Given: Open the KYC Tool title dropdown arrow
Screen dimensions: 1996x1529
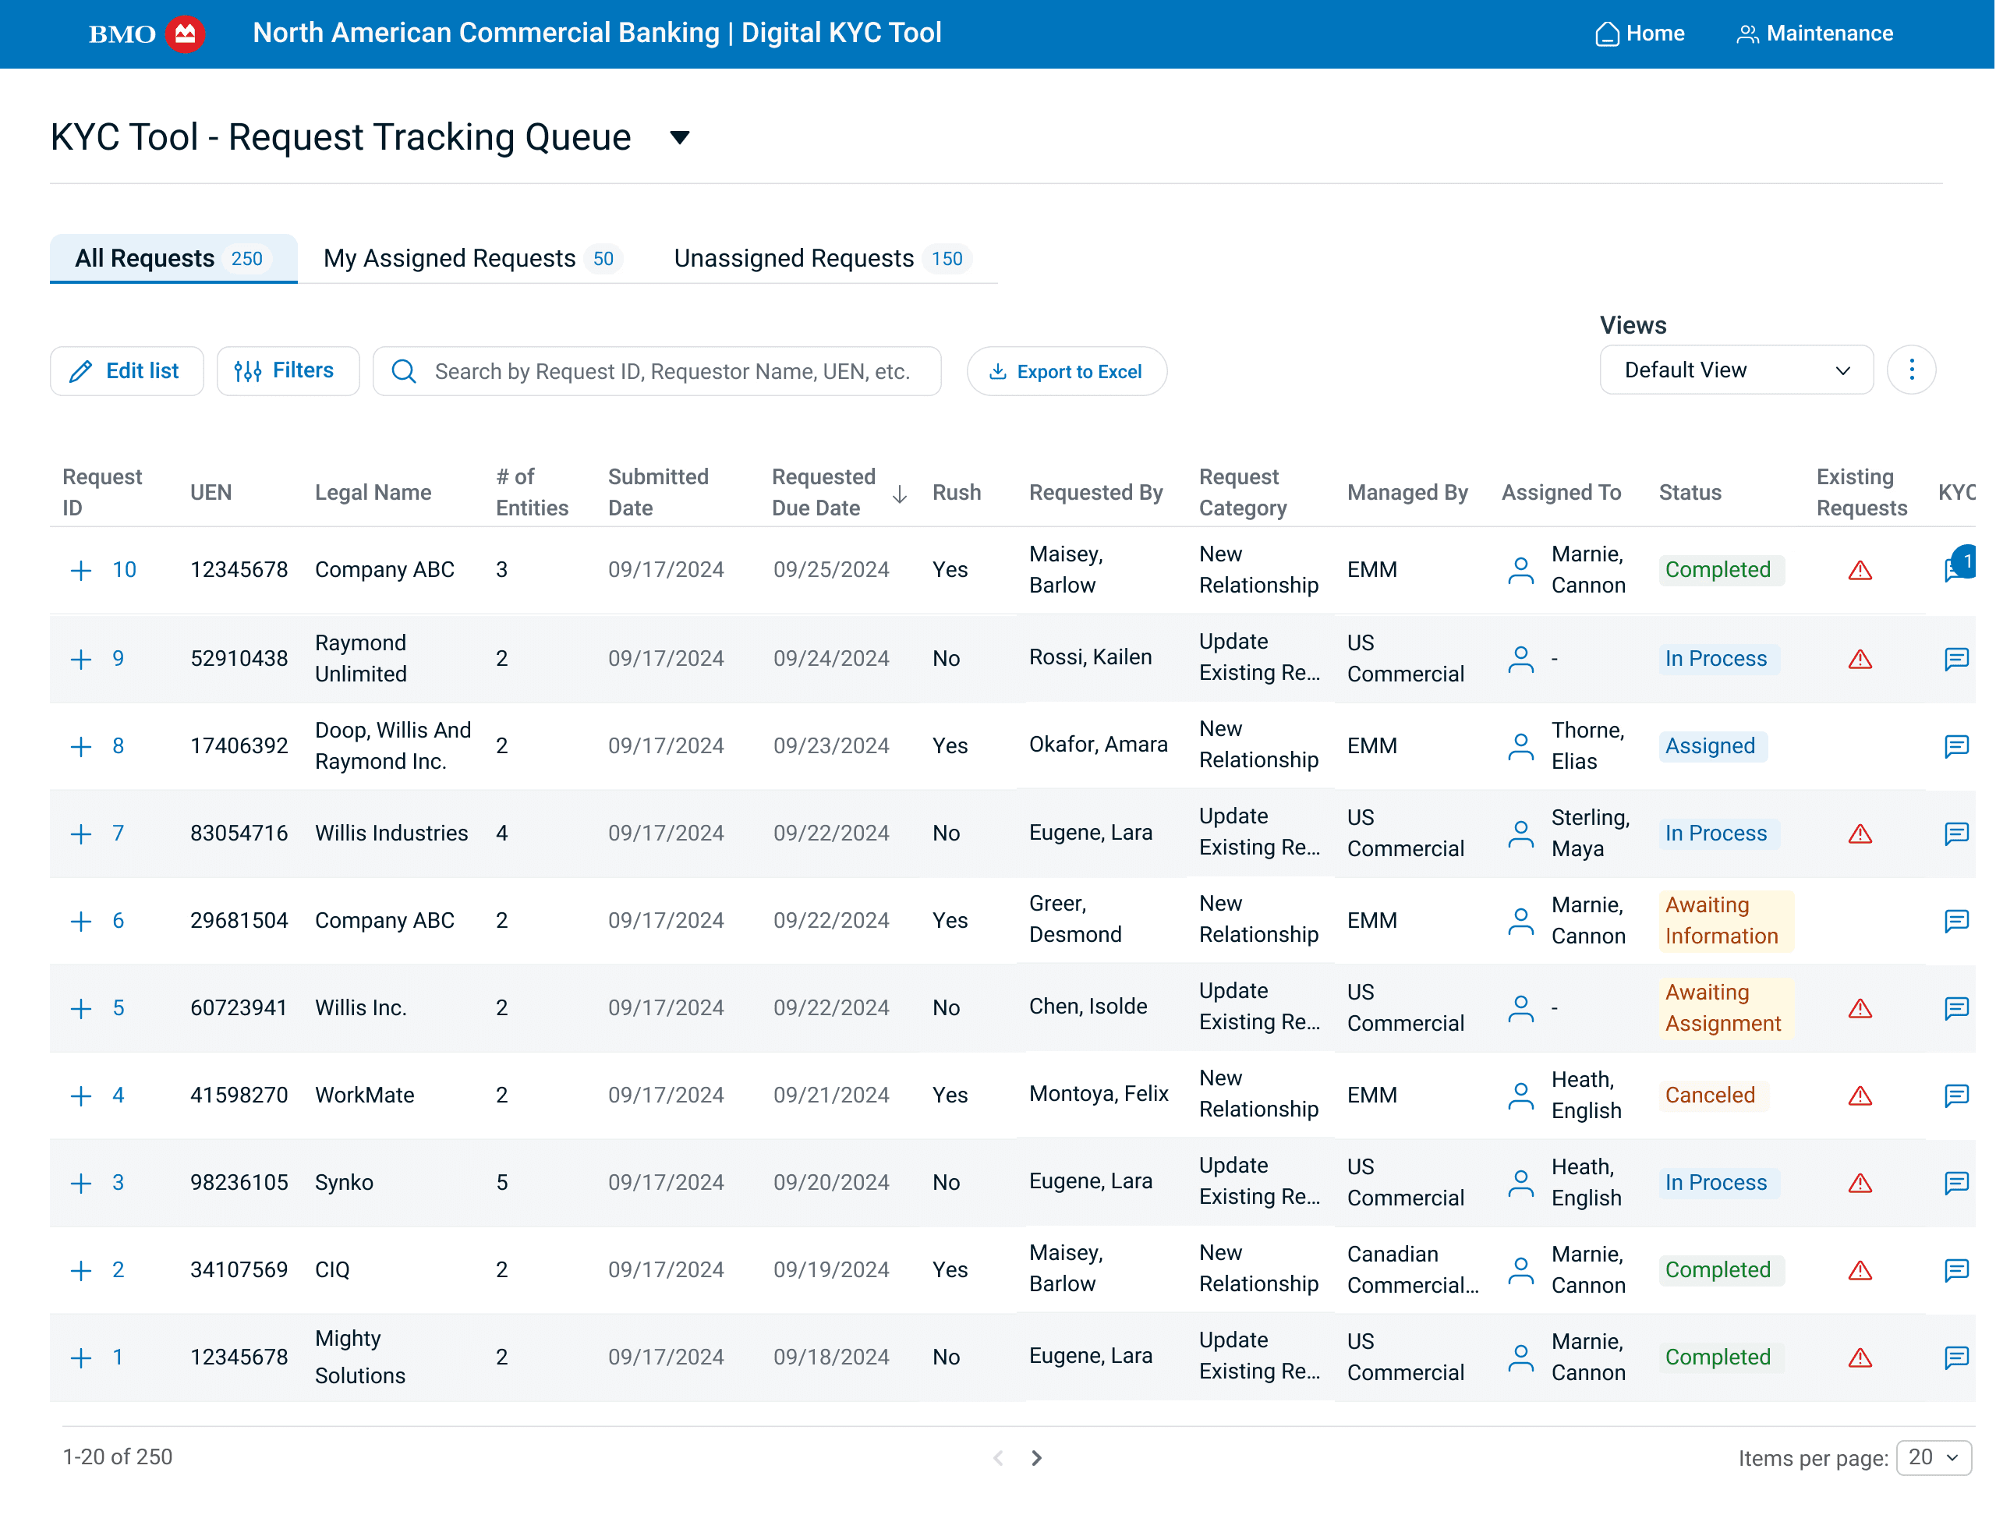Looking at the screenshot, I should point(679,137).
